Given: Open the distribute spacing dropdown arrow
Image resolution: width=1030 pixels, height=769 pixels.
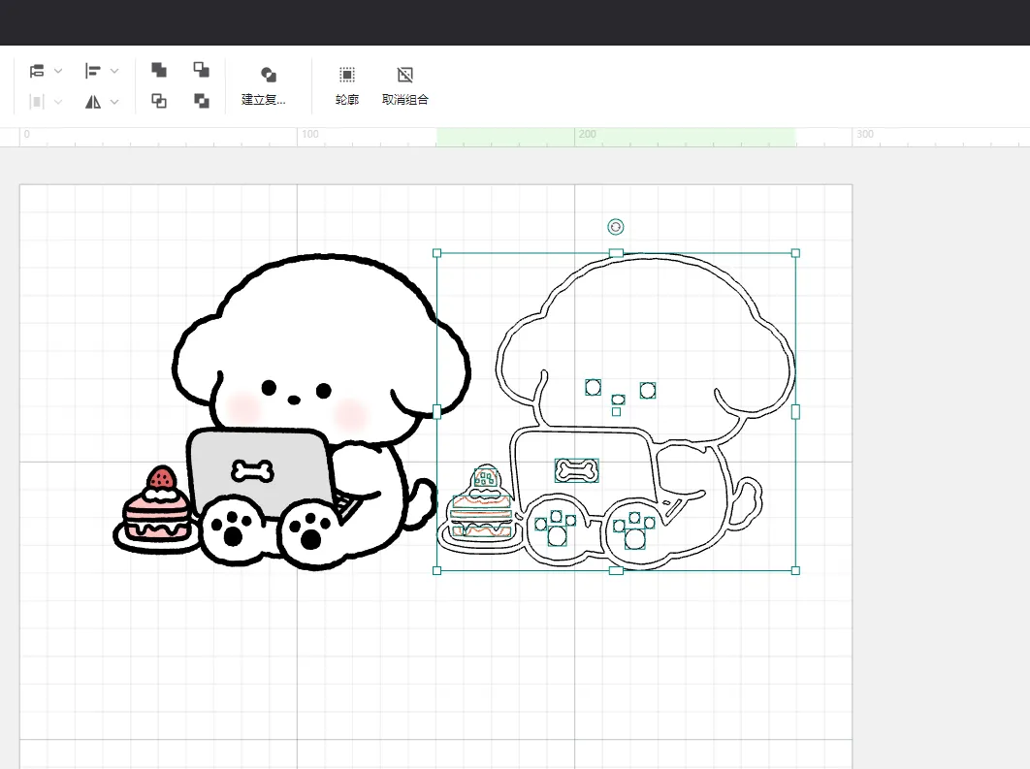Looking at the screenshot, I should point(58,102).
